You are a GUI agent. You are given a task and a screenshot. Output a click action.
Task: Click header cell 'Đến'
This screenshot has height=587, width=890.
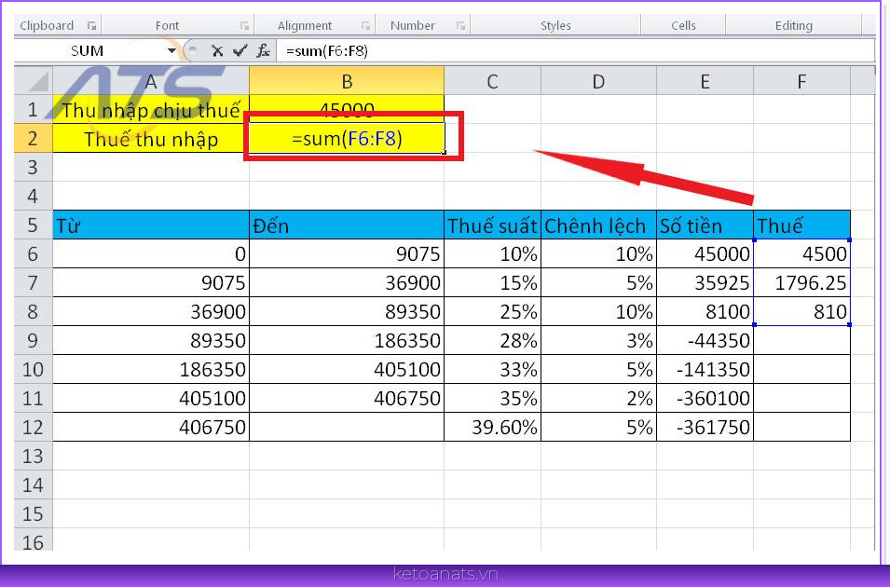pos(347,225)
